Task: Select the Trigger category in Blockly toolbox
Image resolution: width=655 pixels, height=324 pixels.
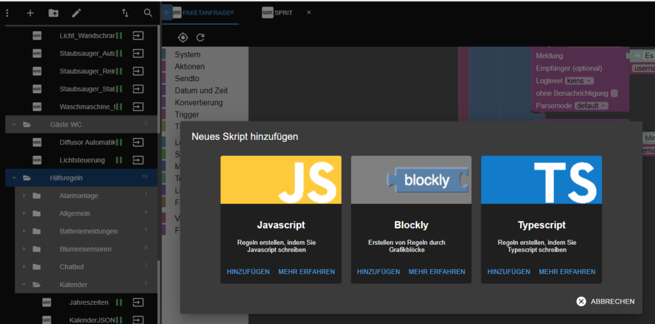Action: coord(187,114)
